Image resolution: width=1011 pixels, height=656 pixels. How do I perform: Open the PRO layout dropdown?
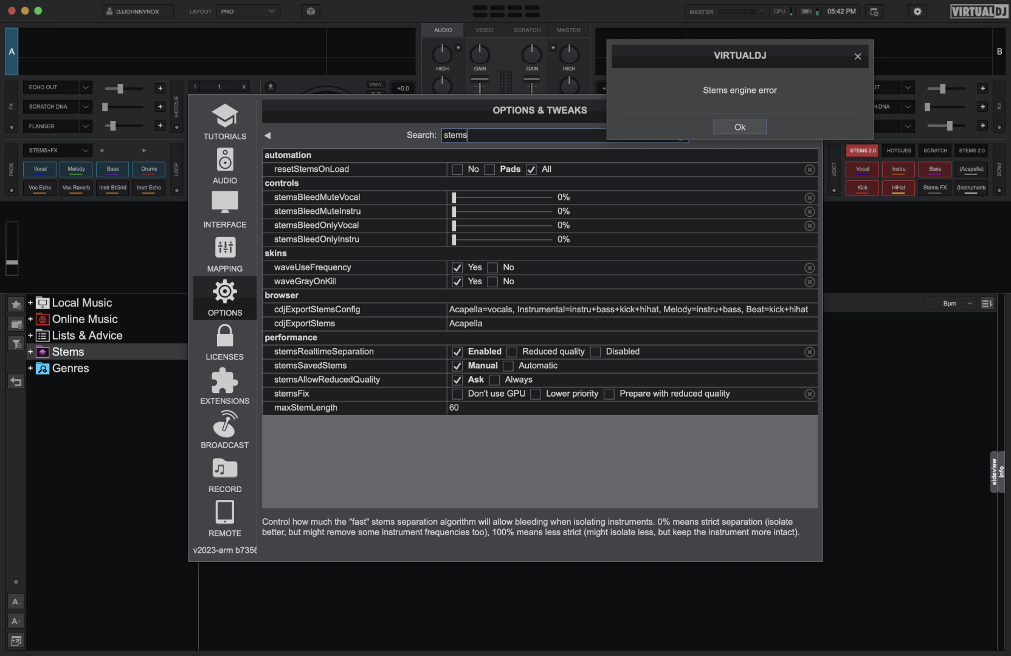248,12
